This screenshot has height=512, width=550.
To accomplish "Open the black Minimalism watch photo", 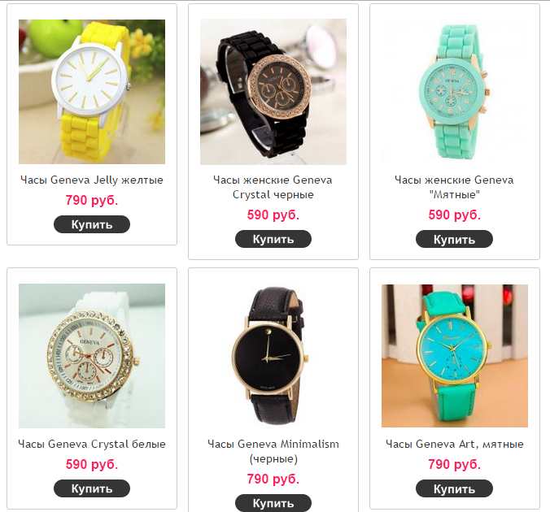I will (x=273, y=356).
